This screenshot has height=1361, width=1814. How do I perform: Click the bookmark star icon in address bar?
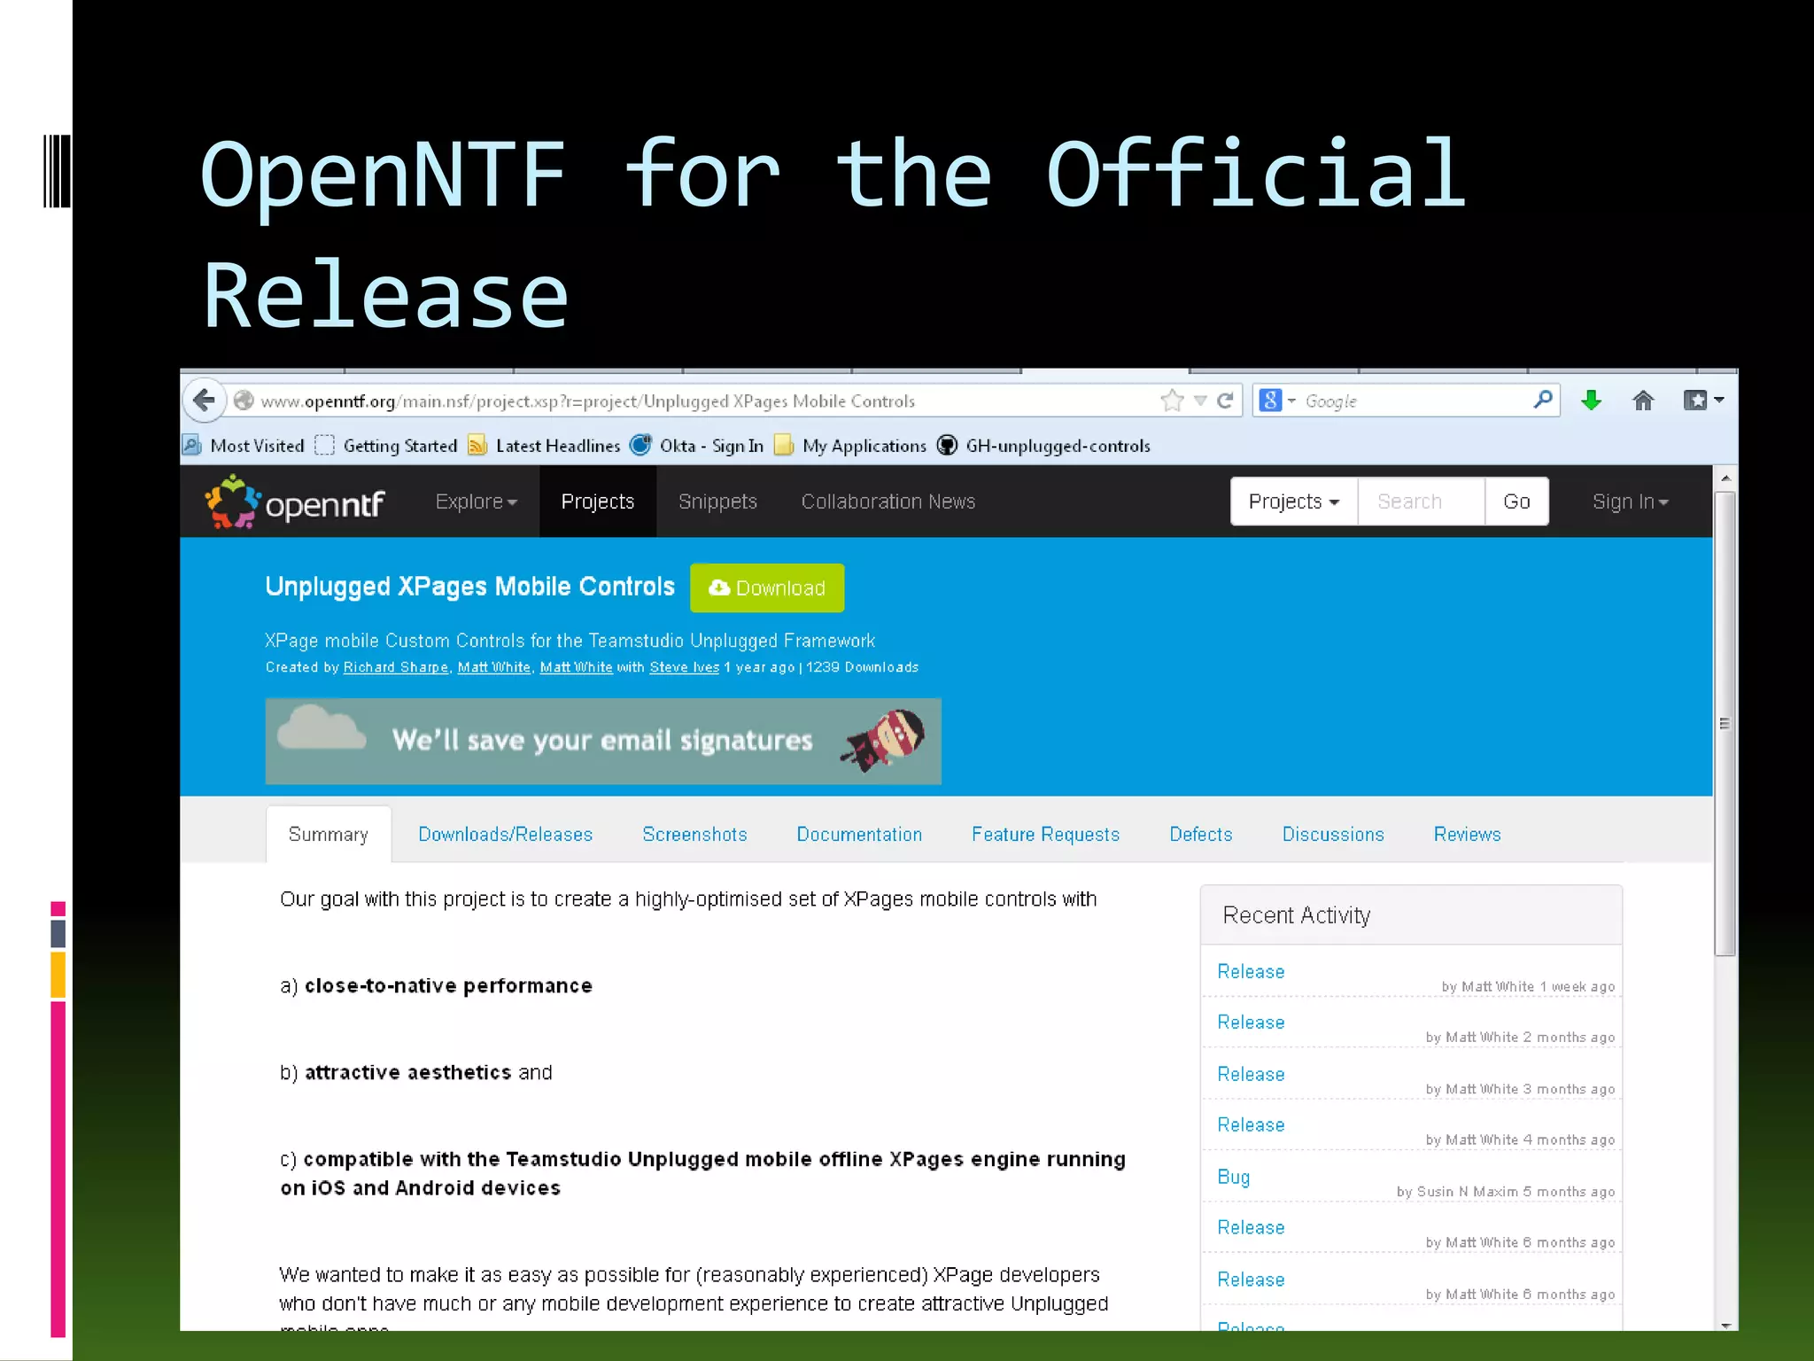click(1172, 401)
